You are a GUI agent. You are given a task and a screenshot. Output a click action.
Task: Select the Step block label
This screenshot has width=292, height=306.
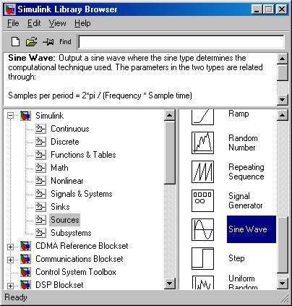(236, 258)
